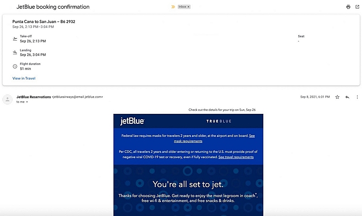The height and width of the screenshot is (216, 362).
Task: Click the 'Sep 8, 2021, 6:01 PM' timestamp
Action: click(315, 97)
